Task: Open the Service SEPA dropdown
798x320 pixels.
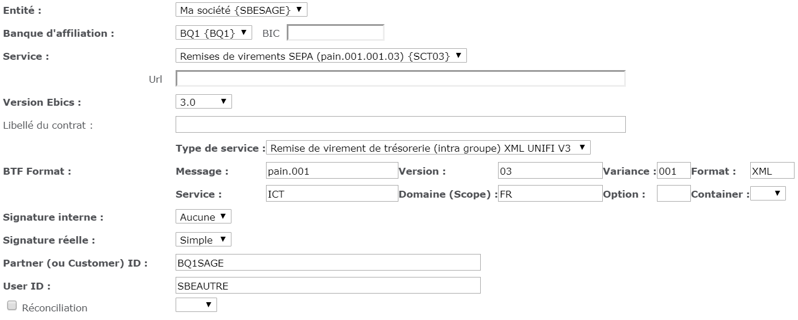Action: point(321,56)
